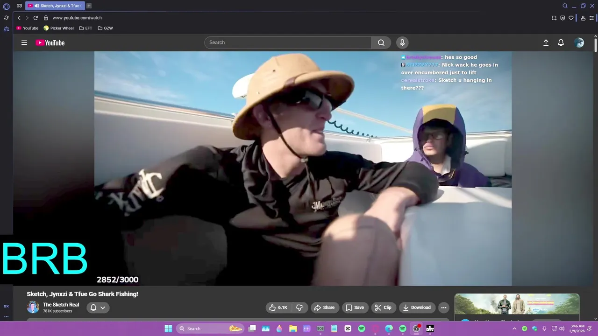Go forward with the browser forward arrow

27,18
